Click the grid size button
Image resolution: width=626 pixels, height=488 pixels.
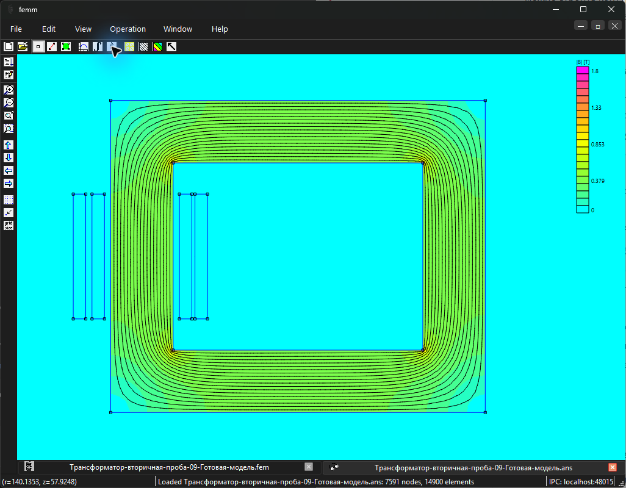point(9,225)
